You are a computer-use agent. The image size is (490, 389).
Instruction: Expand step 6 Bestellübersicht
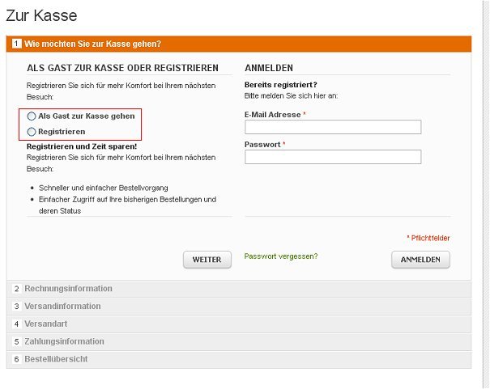tap(56, 358)
